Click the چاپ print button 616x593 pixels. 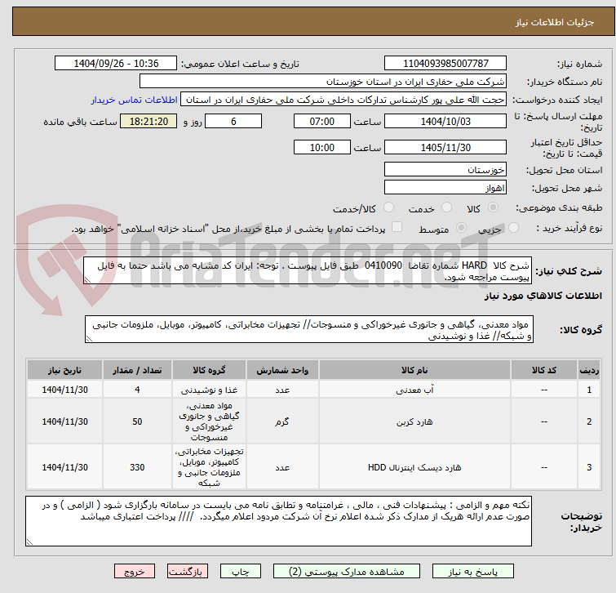click(x=241, y=572)
